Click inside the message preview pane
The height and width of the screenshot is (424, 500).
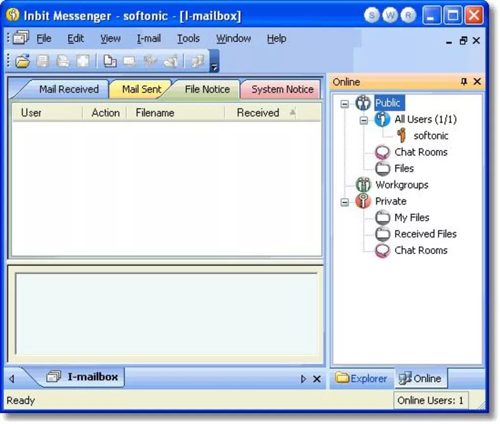[167, 314]
